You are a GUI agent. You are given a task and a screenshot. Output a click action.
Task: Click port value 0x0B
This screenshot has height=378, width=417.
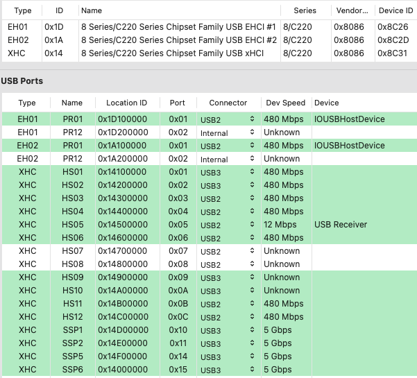point(178,304)
